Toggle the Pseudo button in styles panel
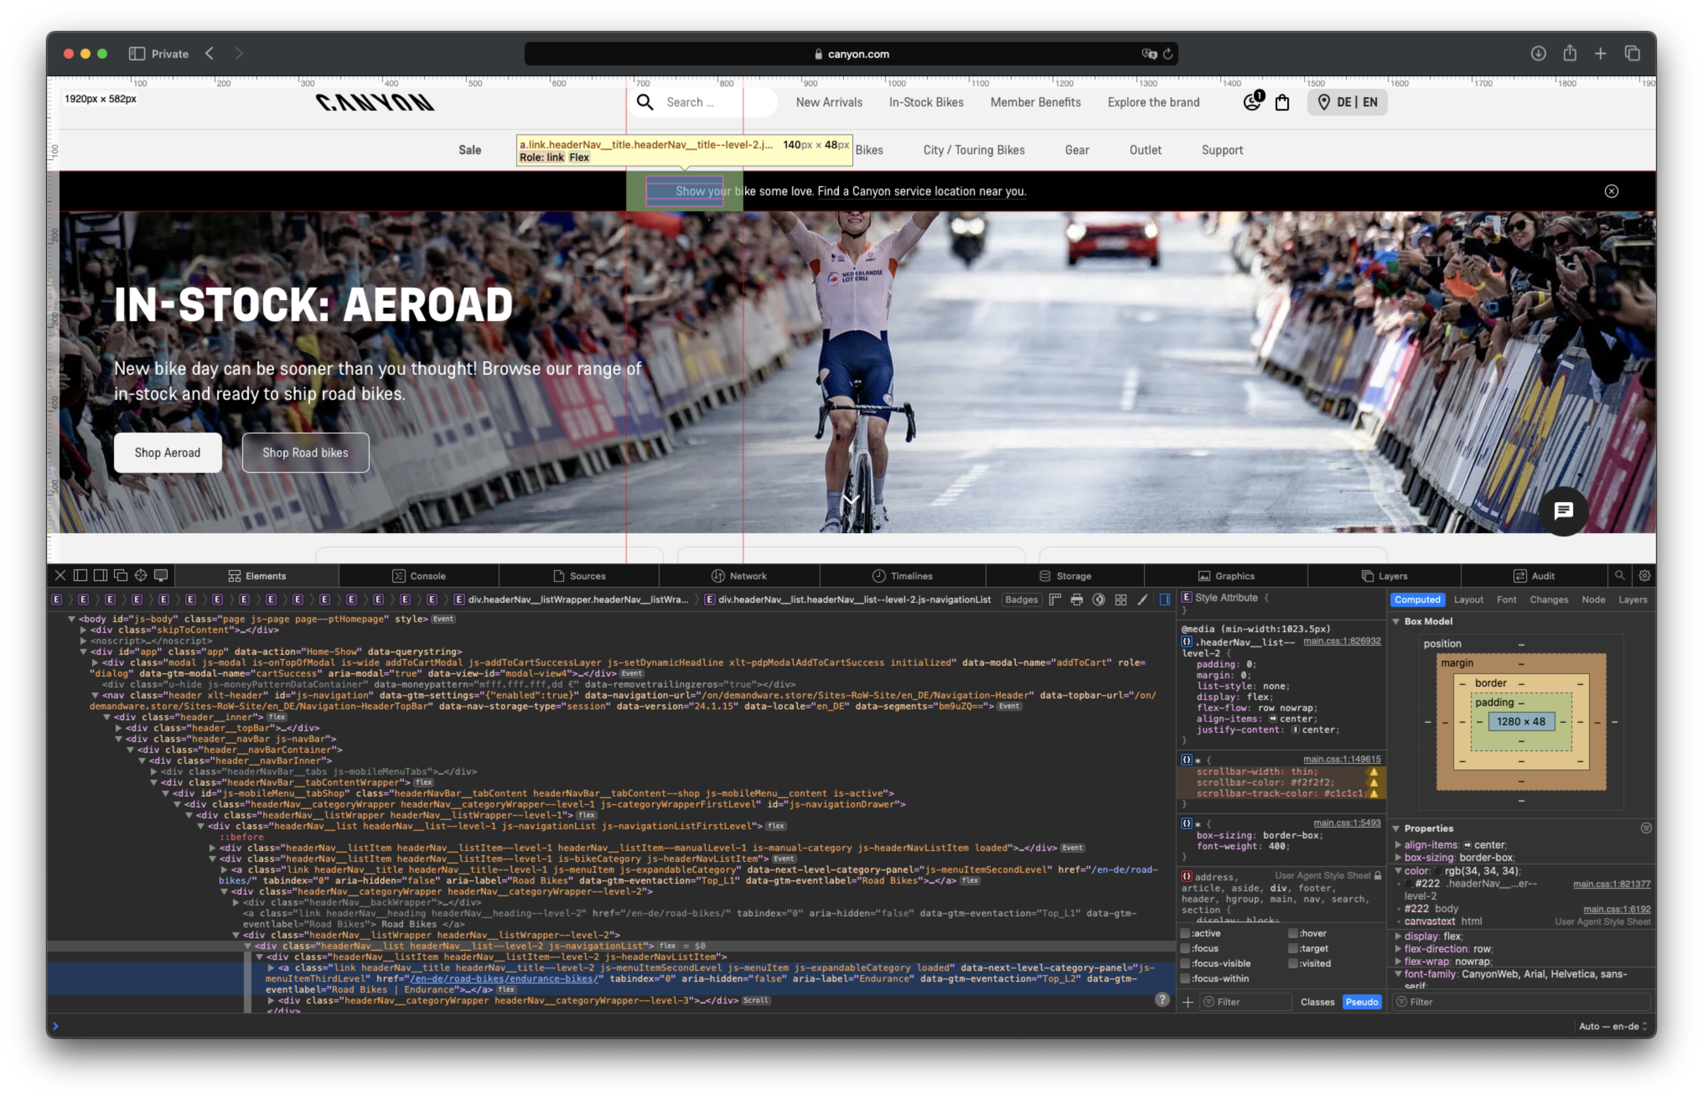This screenshot has height=1100, width=1703. (1361, 1001)
